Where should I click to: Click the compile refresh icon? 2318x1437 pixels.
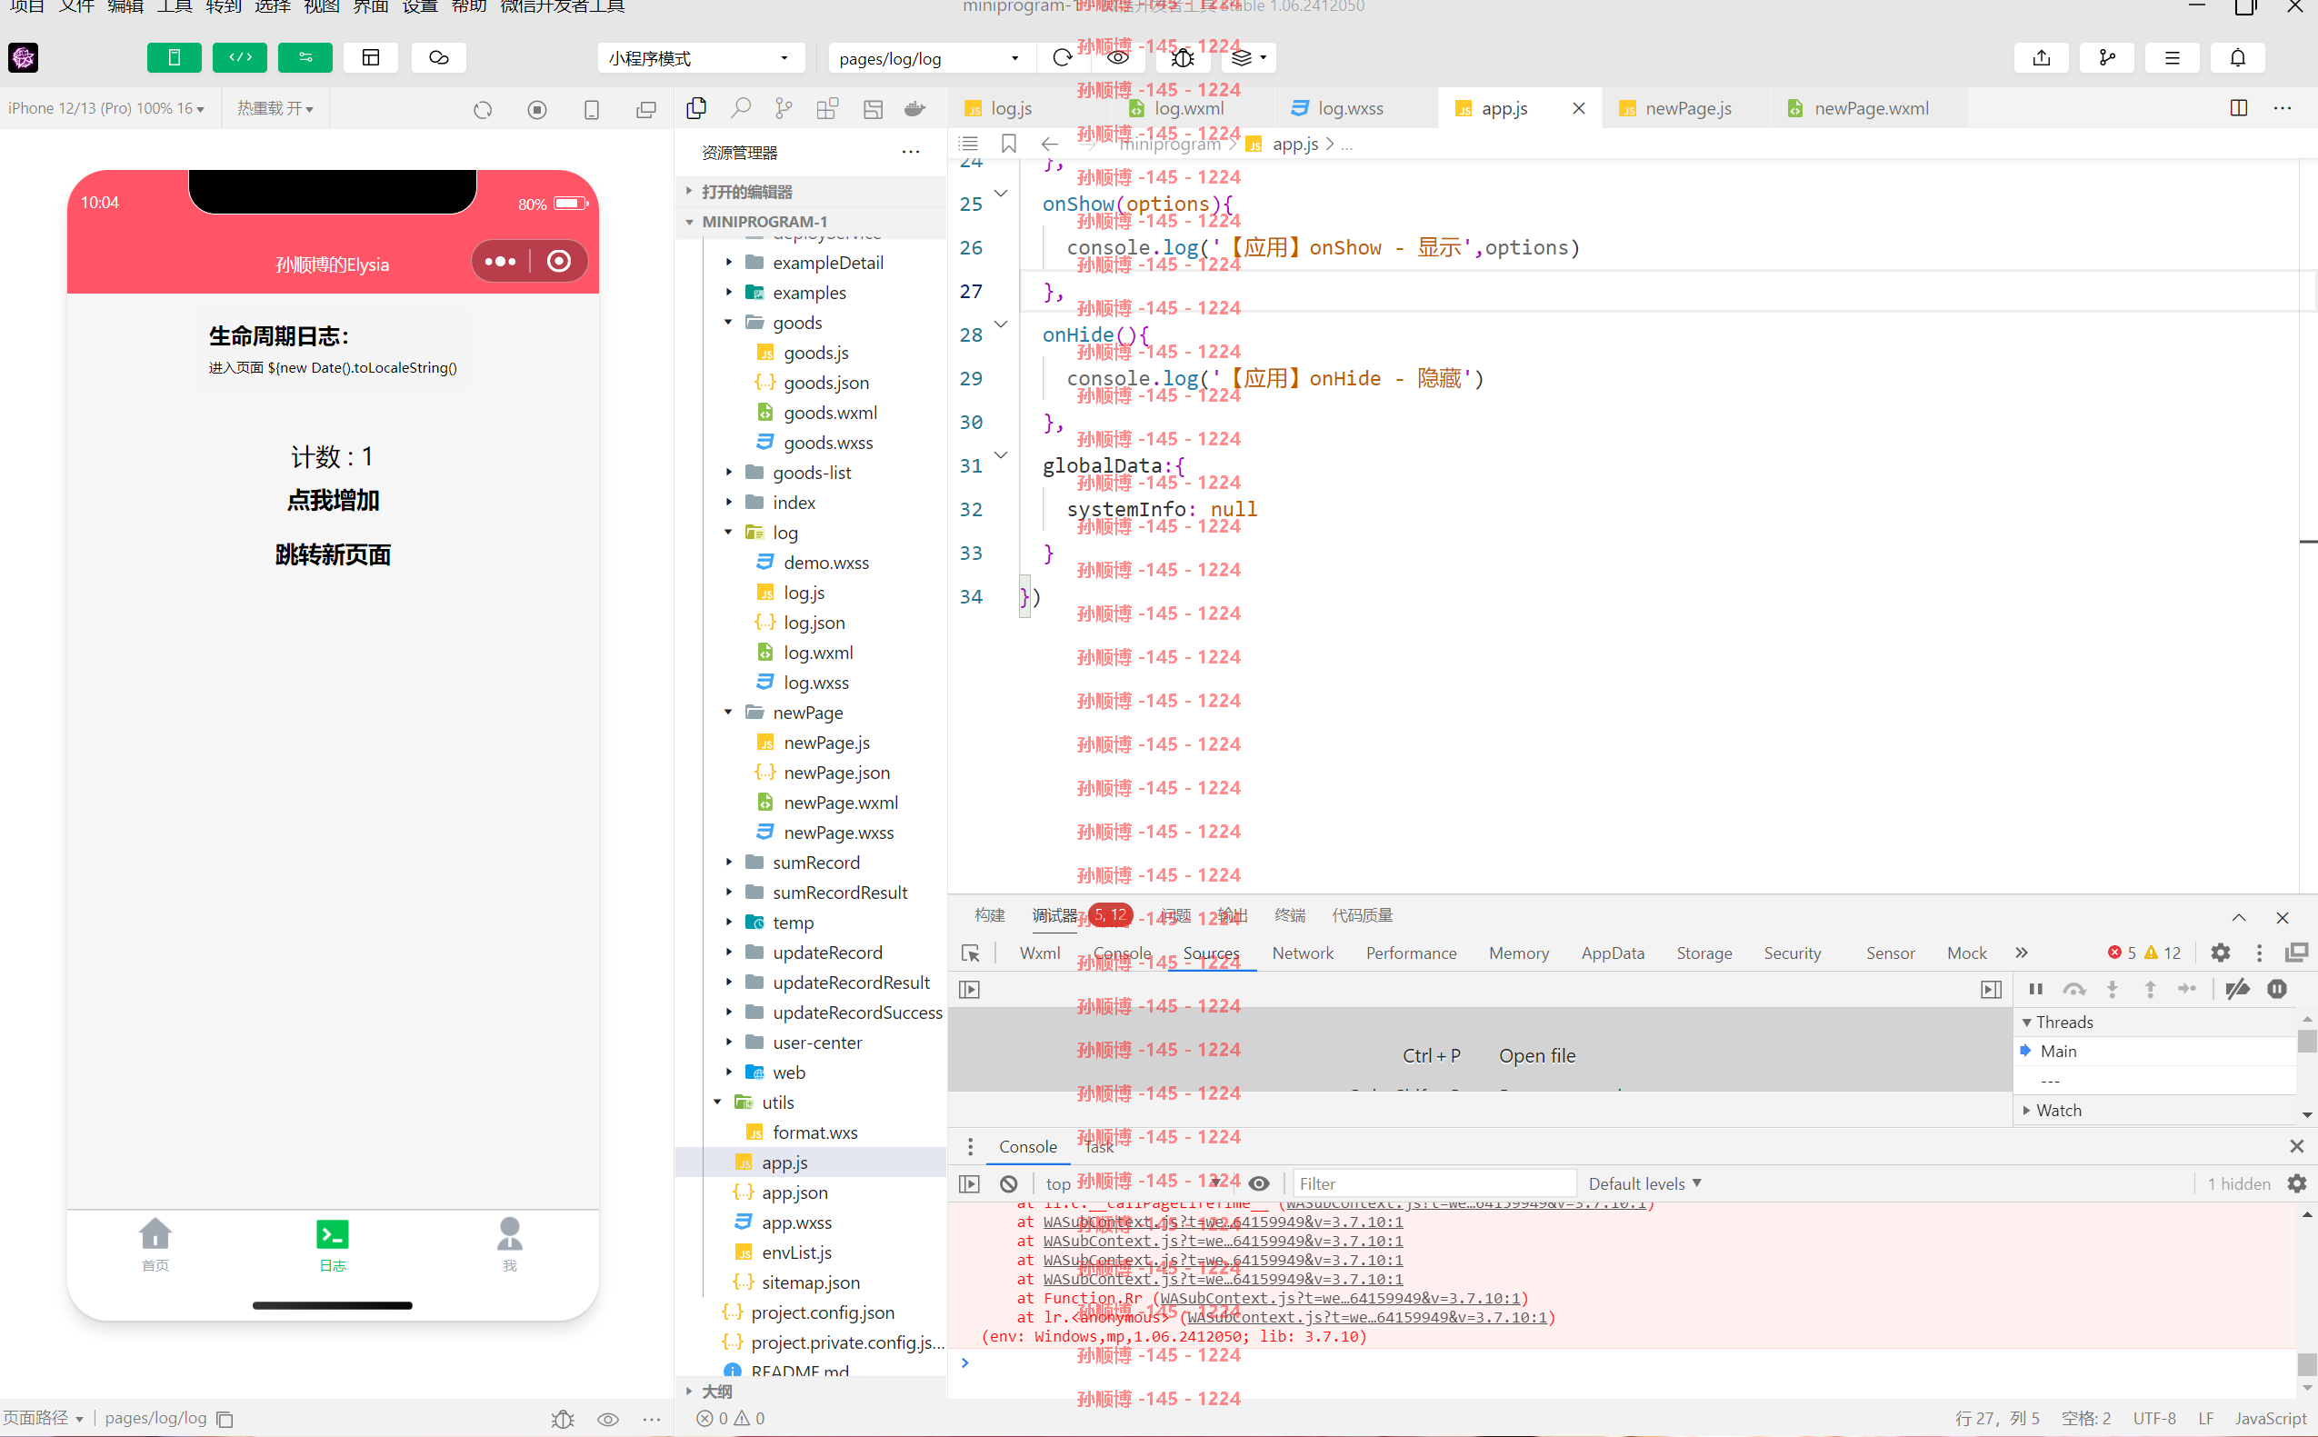[x=1063, y=58]
